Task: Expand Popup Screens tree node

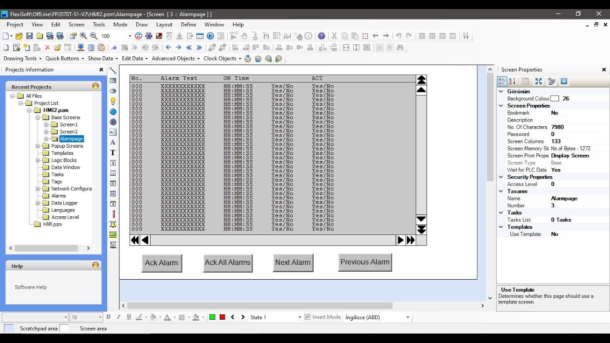Action: [x=38, y=146]
